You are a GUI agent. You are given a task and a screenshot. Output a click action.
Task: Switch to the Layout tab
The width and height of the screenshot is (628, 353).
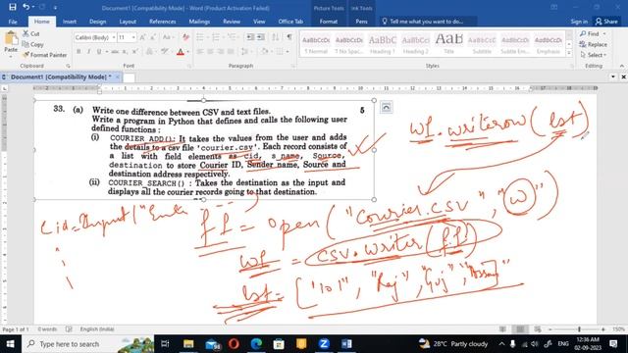coord(128,22)
